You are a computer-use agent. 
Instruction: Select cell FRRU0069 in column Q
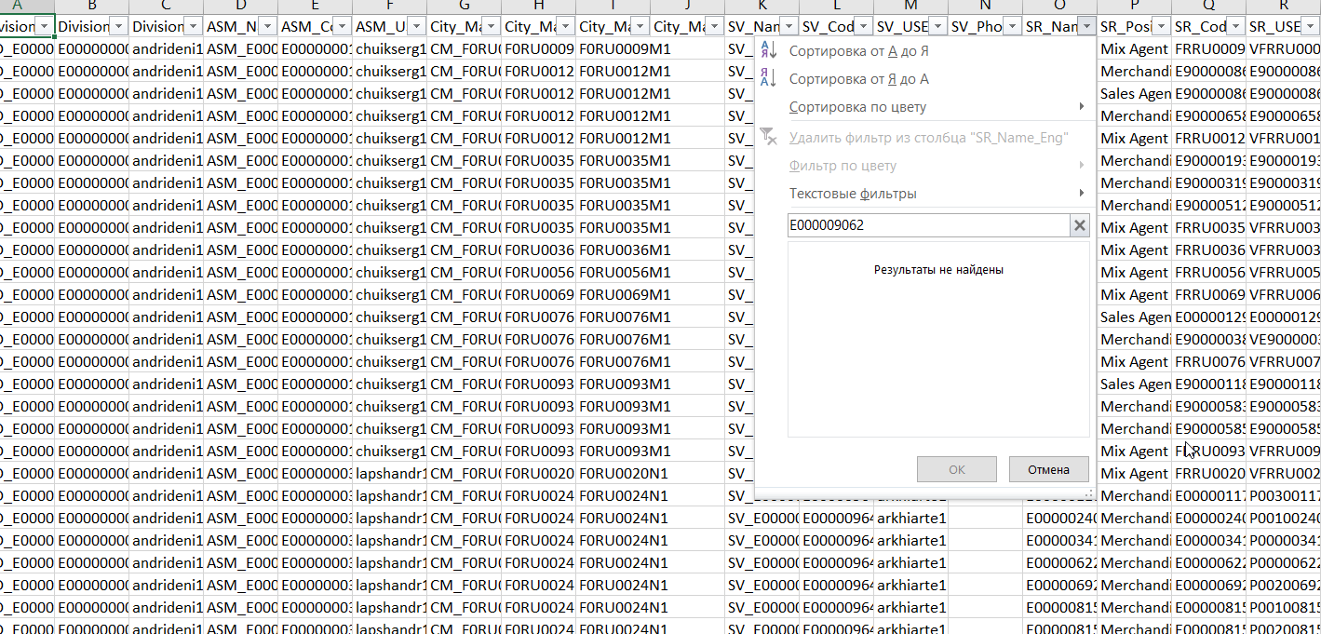click(1209, 294)
